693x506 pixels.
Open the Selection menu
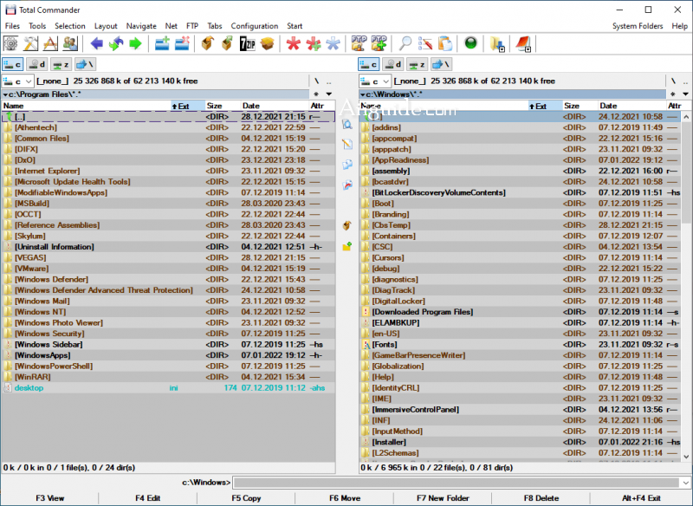[x=70, y=26]
